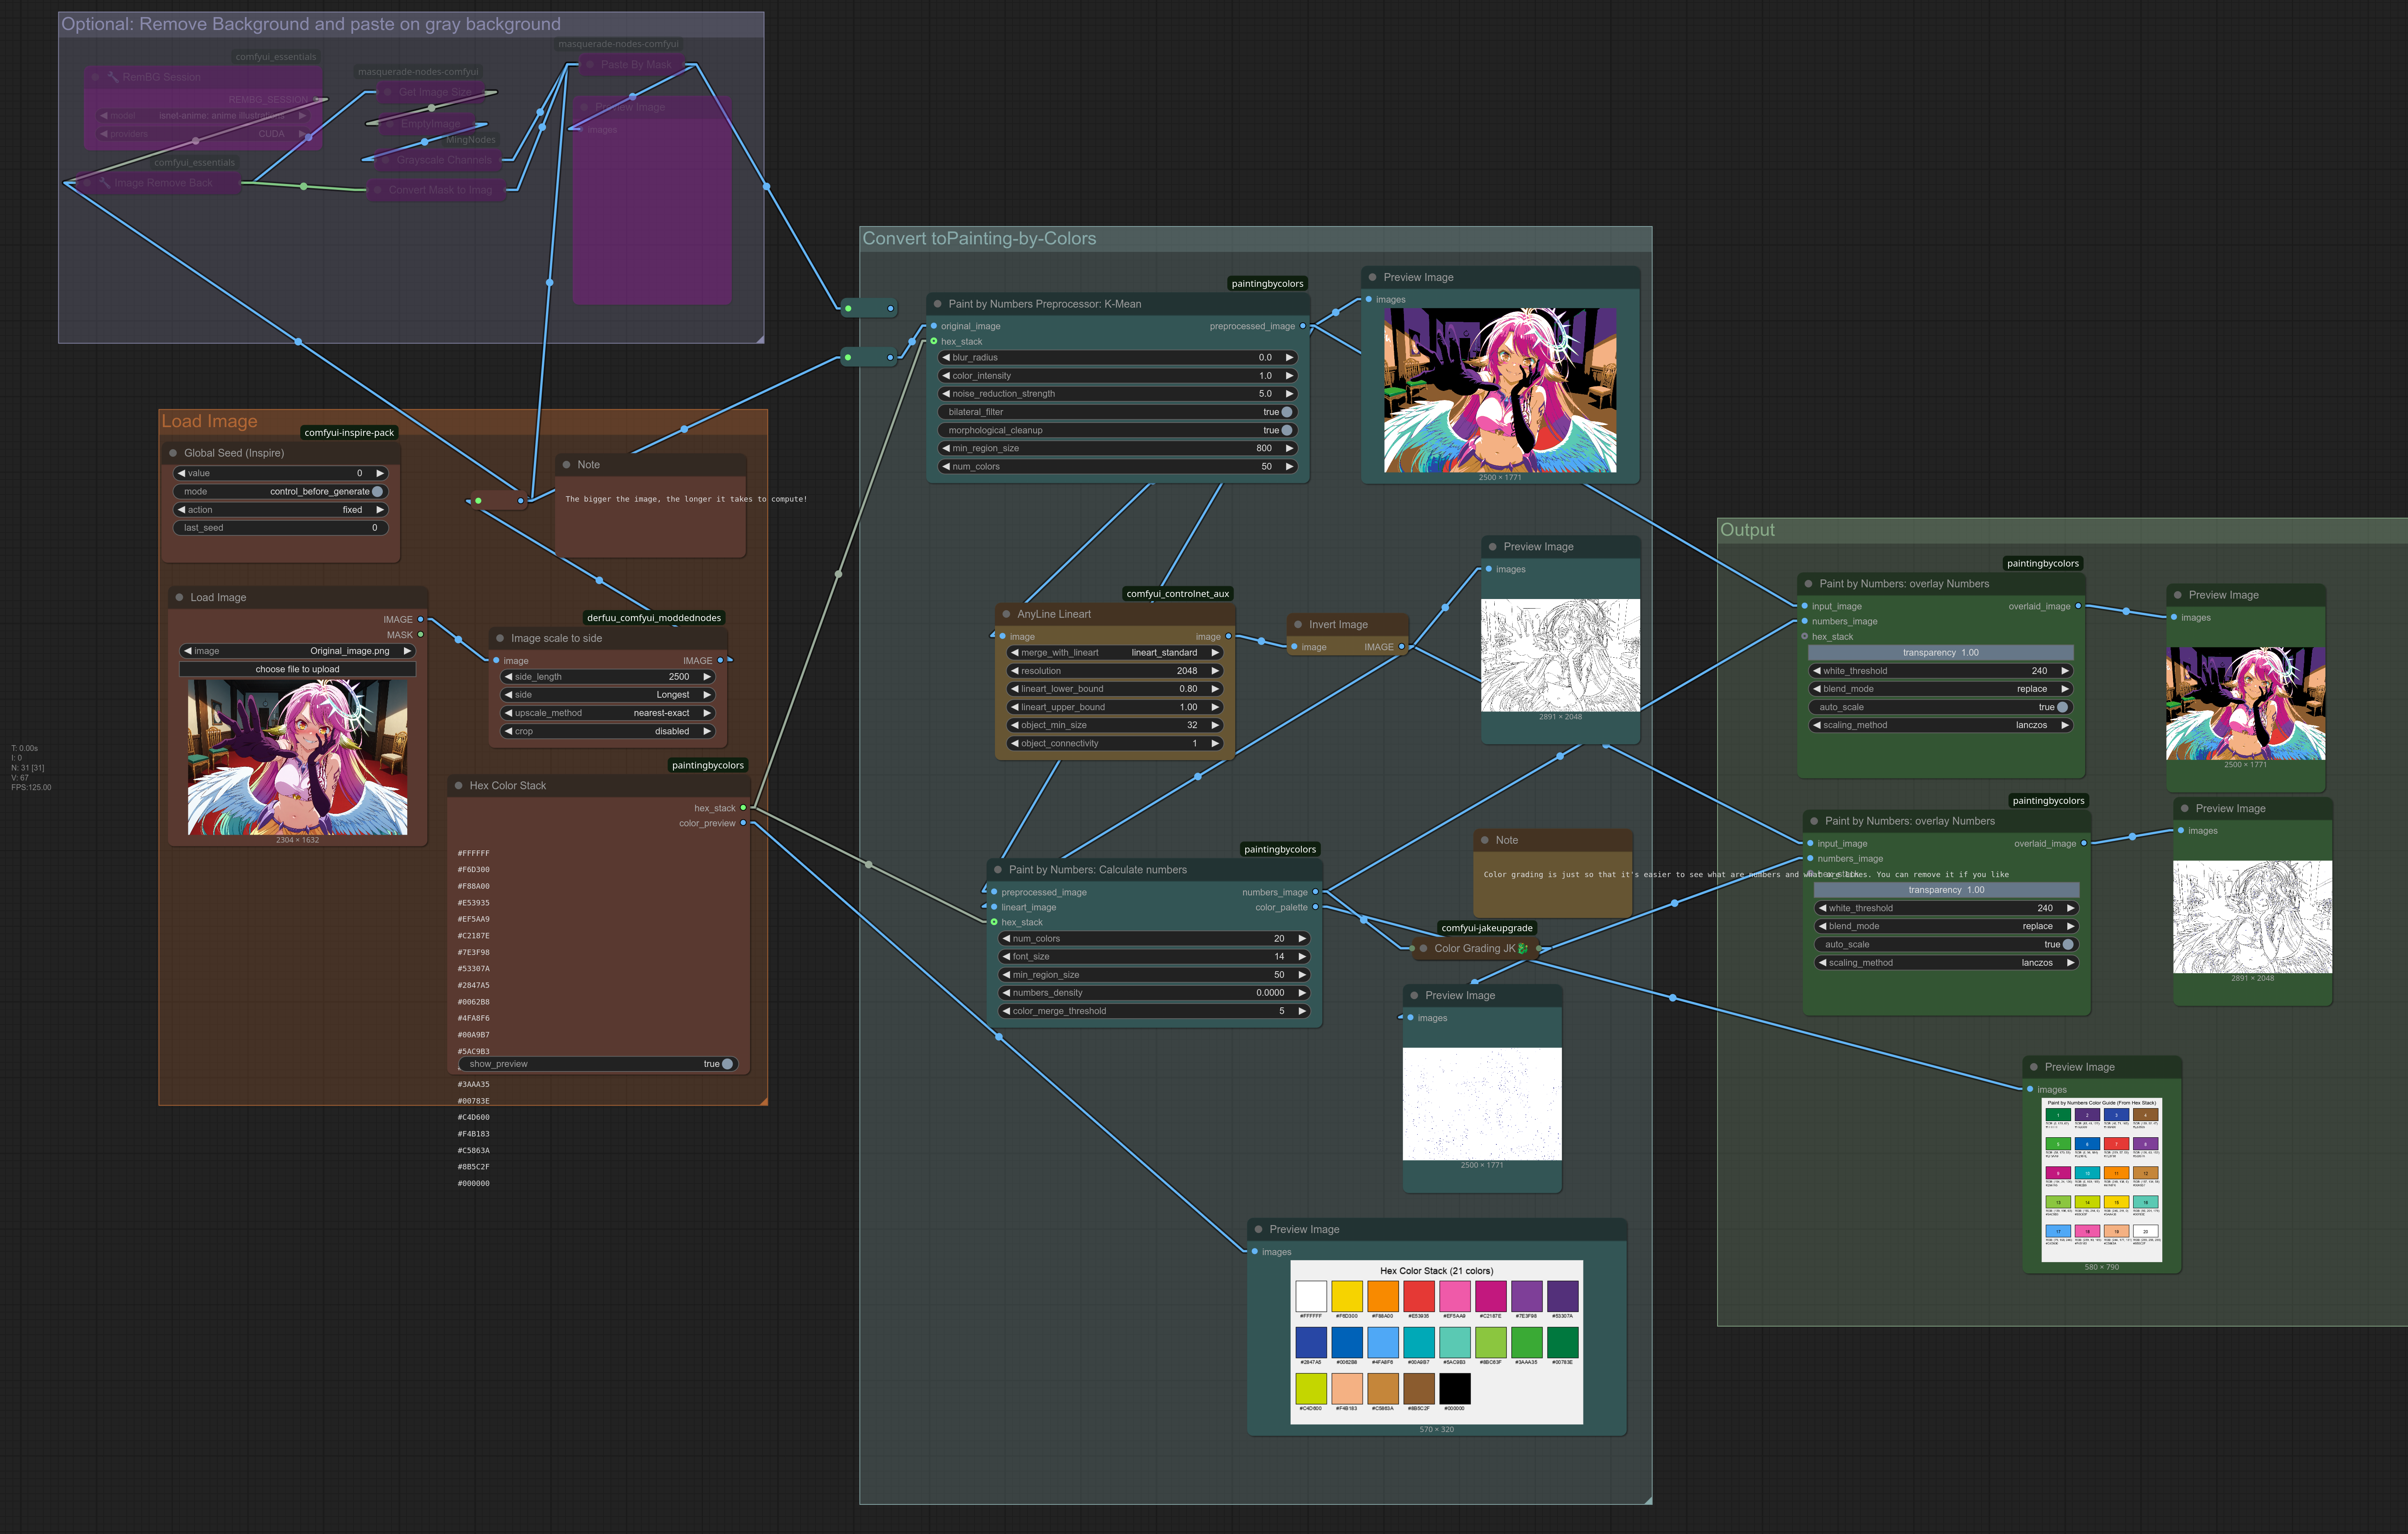Open blend_mode dropdown in upper overlay Numbers node
Viewport: 2408px width, 1534px height.
pos(1941,689)
